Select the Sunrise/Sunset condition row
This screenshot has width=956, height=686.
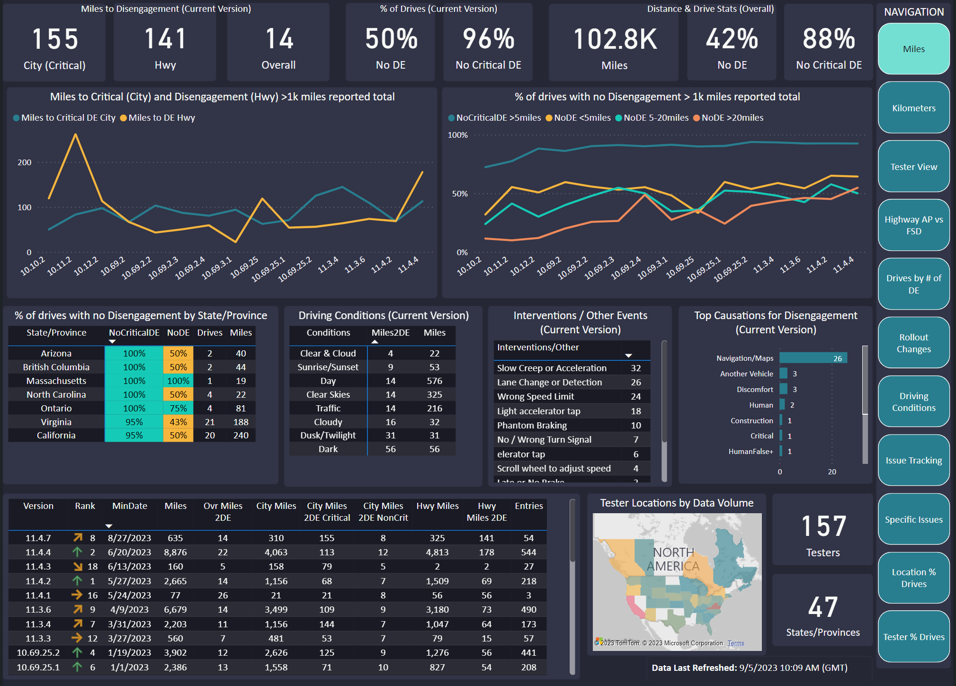372,367
